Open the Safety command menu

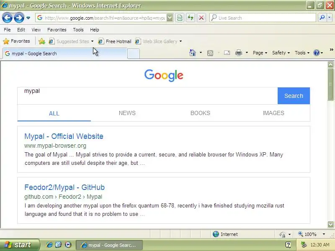pyautogui.click(x=281, y=53)
